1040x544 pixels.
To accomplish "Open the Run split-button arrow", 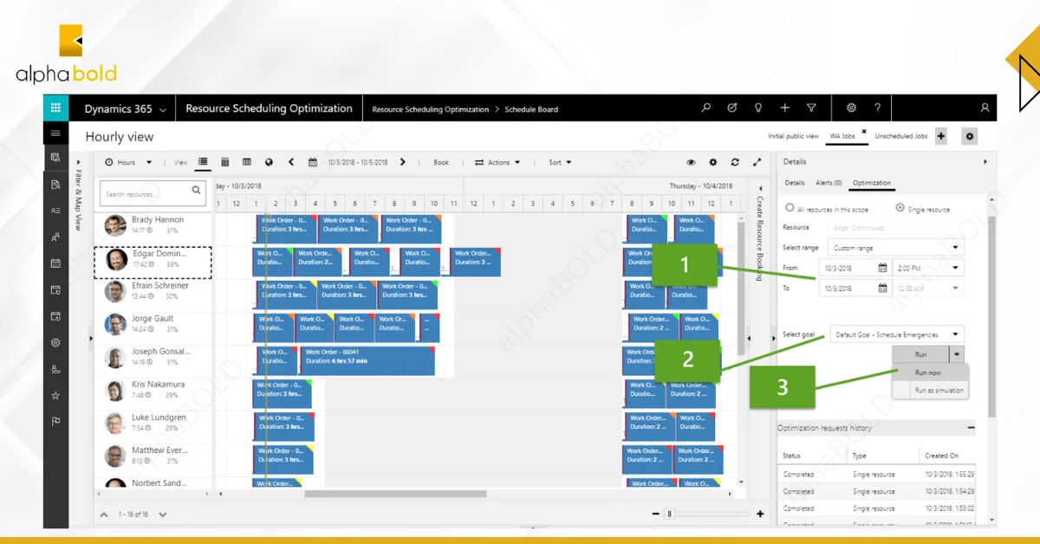I will coord(957,354).
